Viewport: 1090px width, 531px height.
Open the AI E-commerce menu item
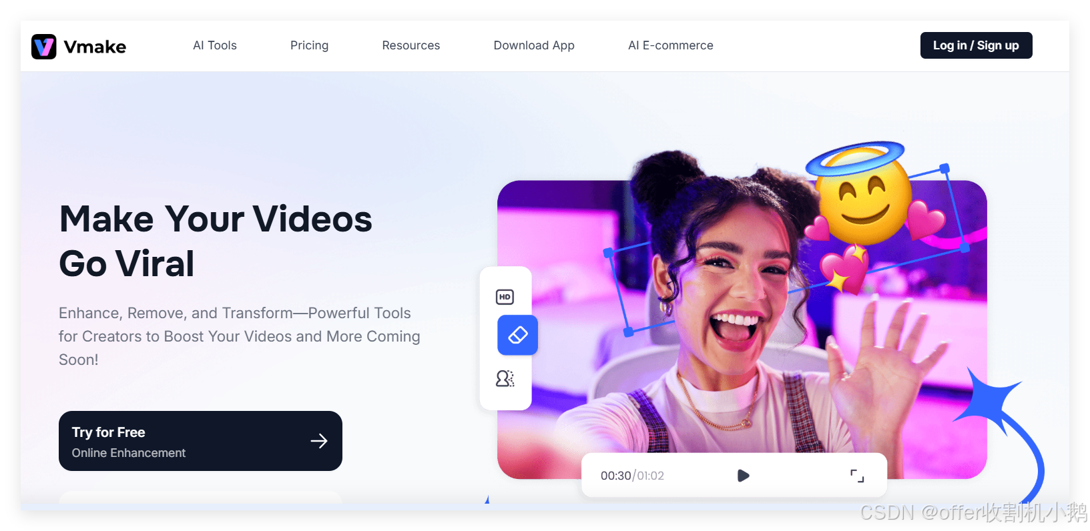point(671,45)
